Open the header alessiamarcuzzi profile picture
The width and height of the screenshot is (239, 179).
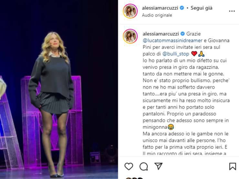coord(130,11)
